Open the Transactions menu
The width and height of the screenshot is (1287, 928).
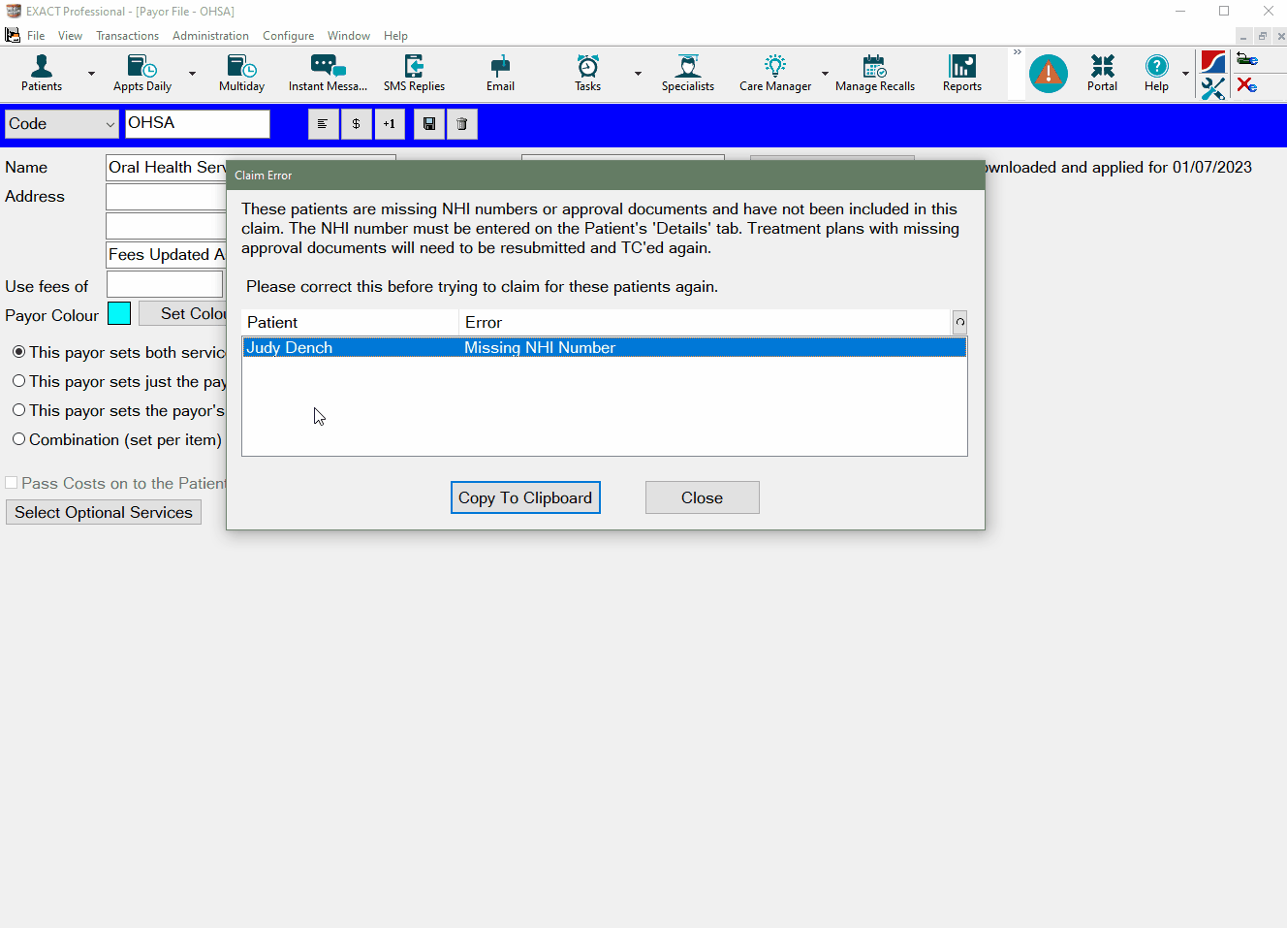pos(127,35)
